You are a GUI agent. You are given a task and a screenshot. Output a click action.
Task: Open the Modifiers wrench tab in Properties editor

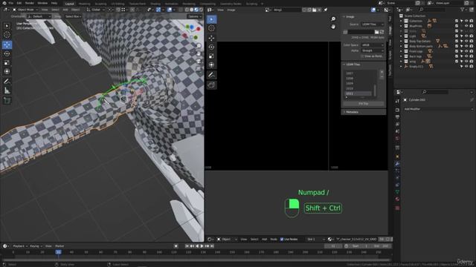397,164
